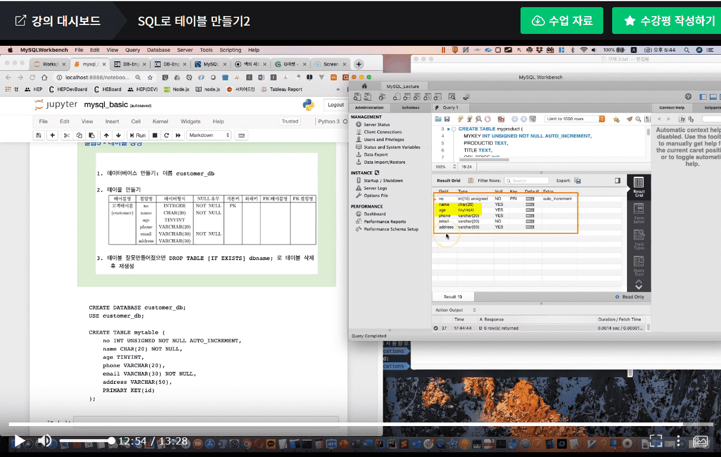This screenshot has height=457, width=721.
Task: Restart kernel and run all cells
Action: coord(178,135)
